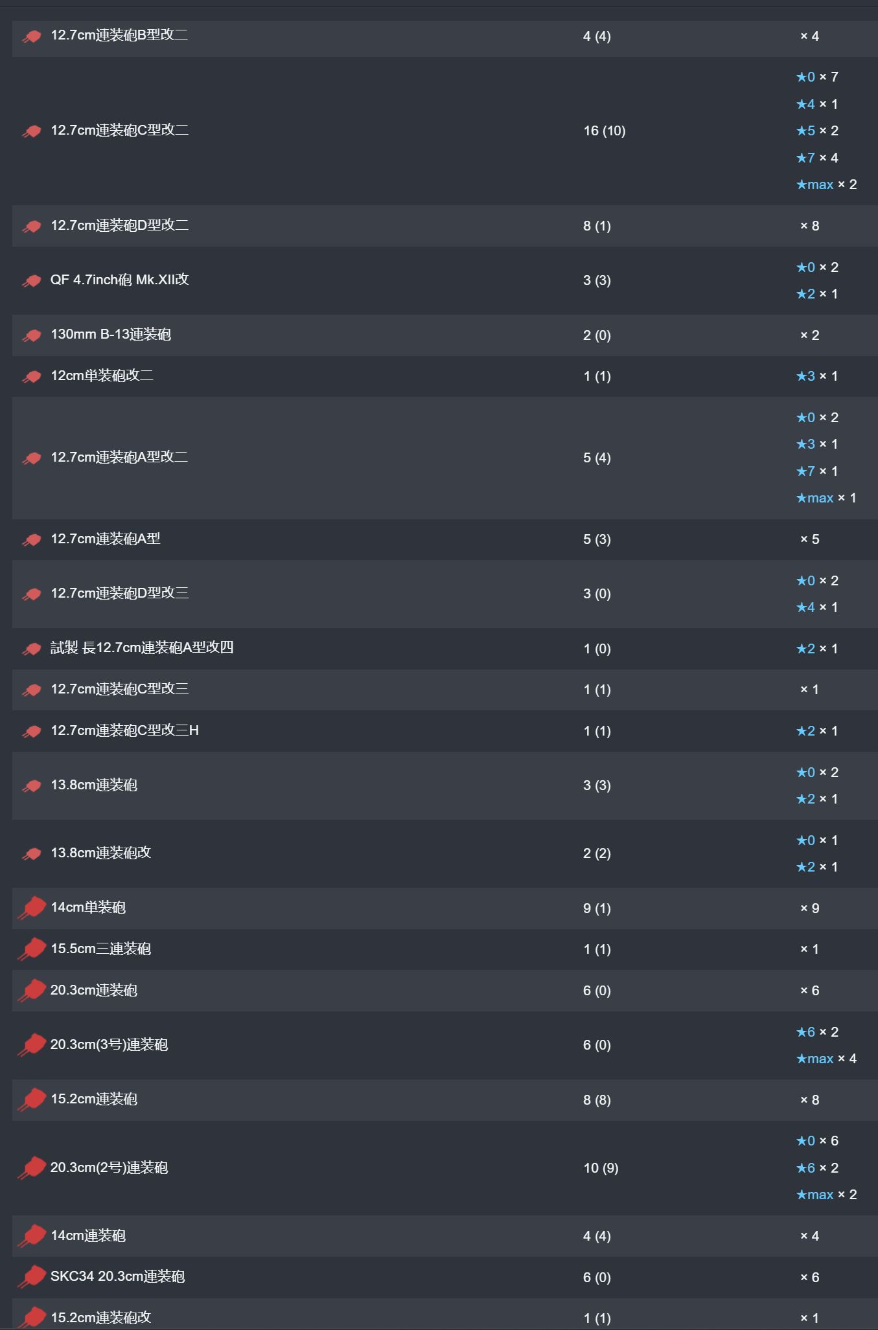The height and width of the screenshot is (1330, 878).
Task: Click the 12.7cm連装砲B型改二 gun icon
Action: click(x=32, y=37)
